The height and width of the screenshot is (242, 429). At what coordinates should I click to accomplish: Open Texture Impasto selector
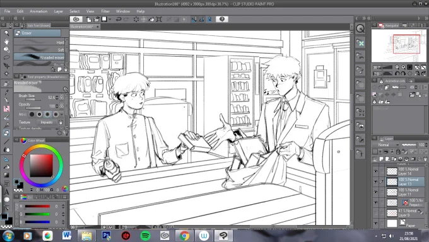click(47, 122)
